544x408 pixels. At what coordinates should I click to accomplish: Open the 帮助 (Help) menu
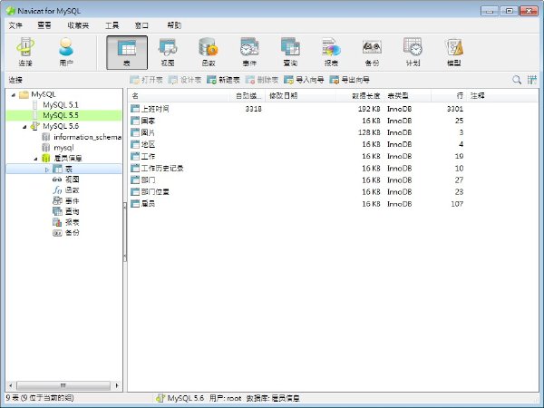(x=174, y=25)
